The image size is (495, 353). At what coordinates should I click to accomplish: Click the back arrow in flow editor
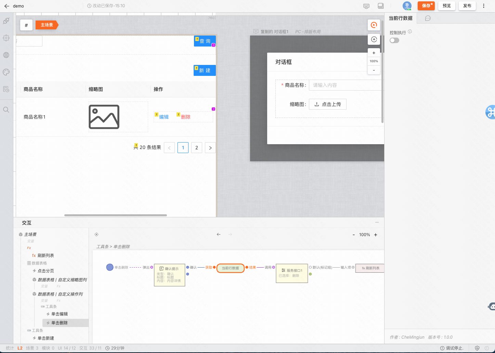(219, 234)
